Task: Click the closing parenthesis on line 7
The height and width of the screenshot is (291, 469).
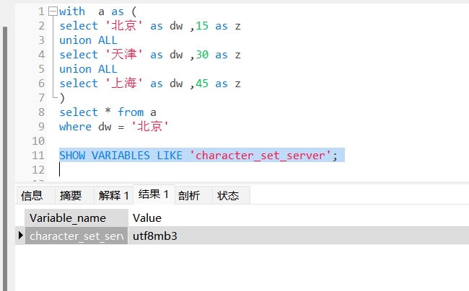Action: pos(62,98)
